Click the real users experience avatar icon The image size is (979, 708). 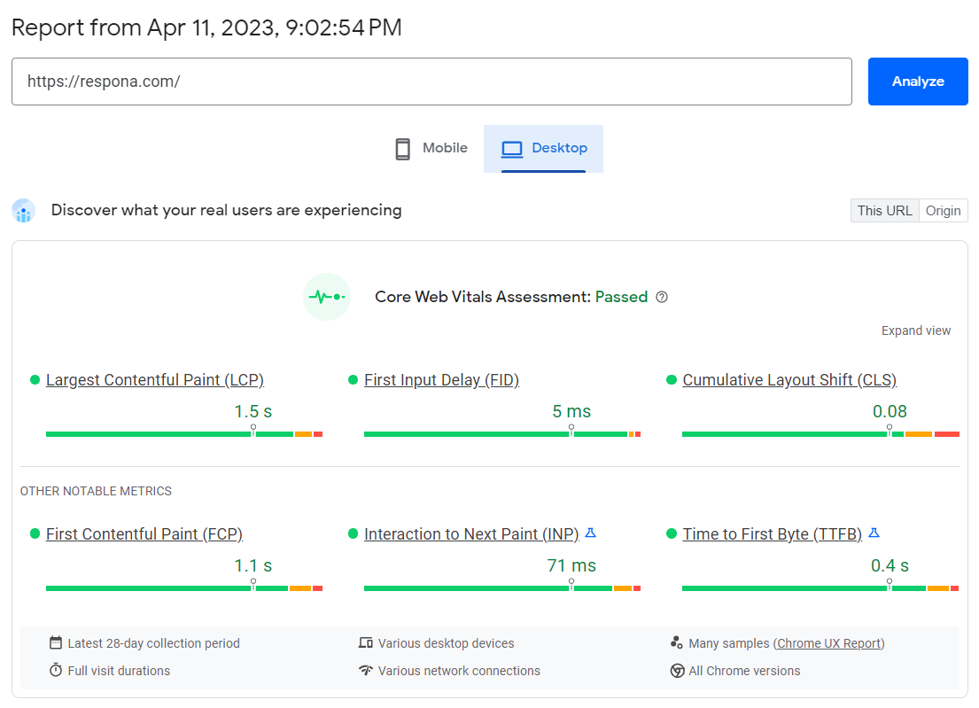(x=23, y=210)
